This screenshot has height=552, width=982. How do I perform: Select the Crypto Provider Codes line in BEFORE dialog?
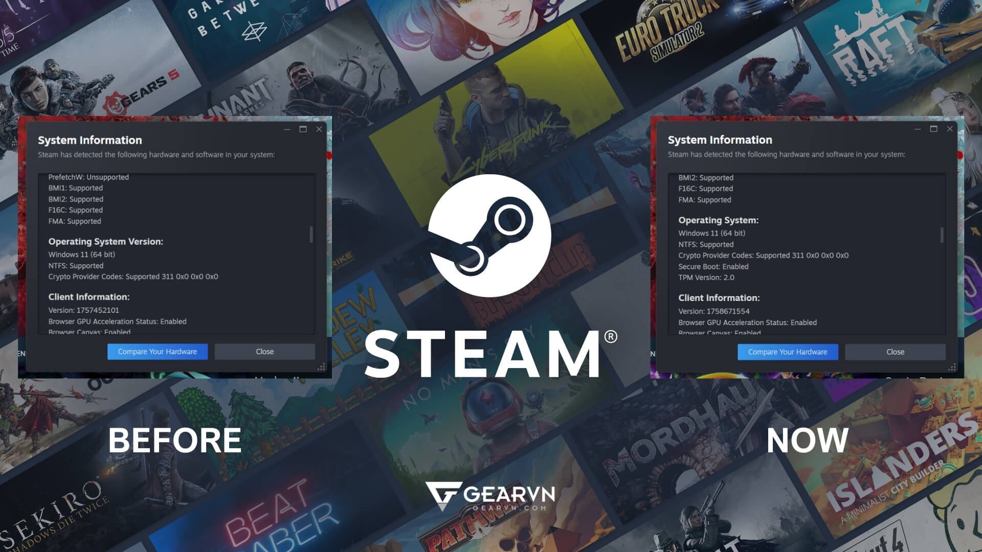tap(133, 277)
